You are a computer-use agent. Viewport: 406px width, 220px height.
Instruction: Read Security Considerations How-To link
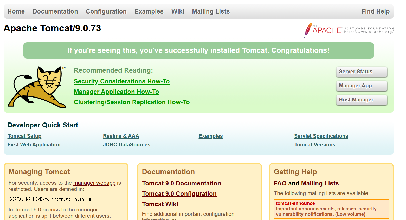click(122, 81)
